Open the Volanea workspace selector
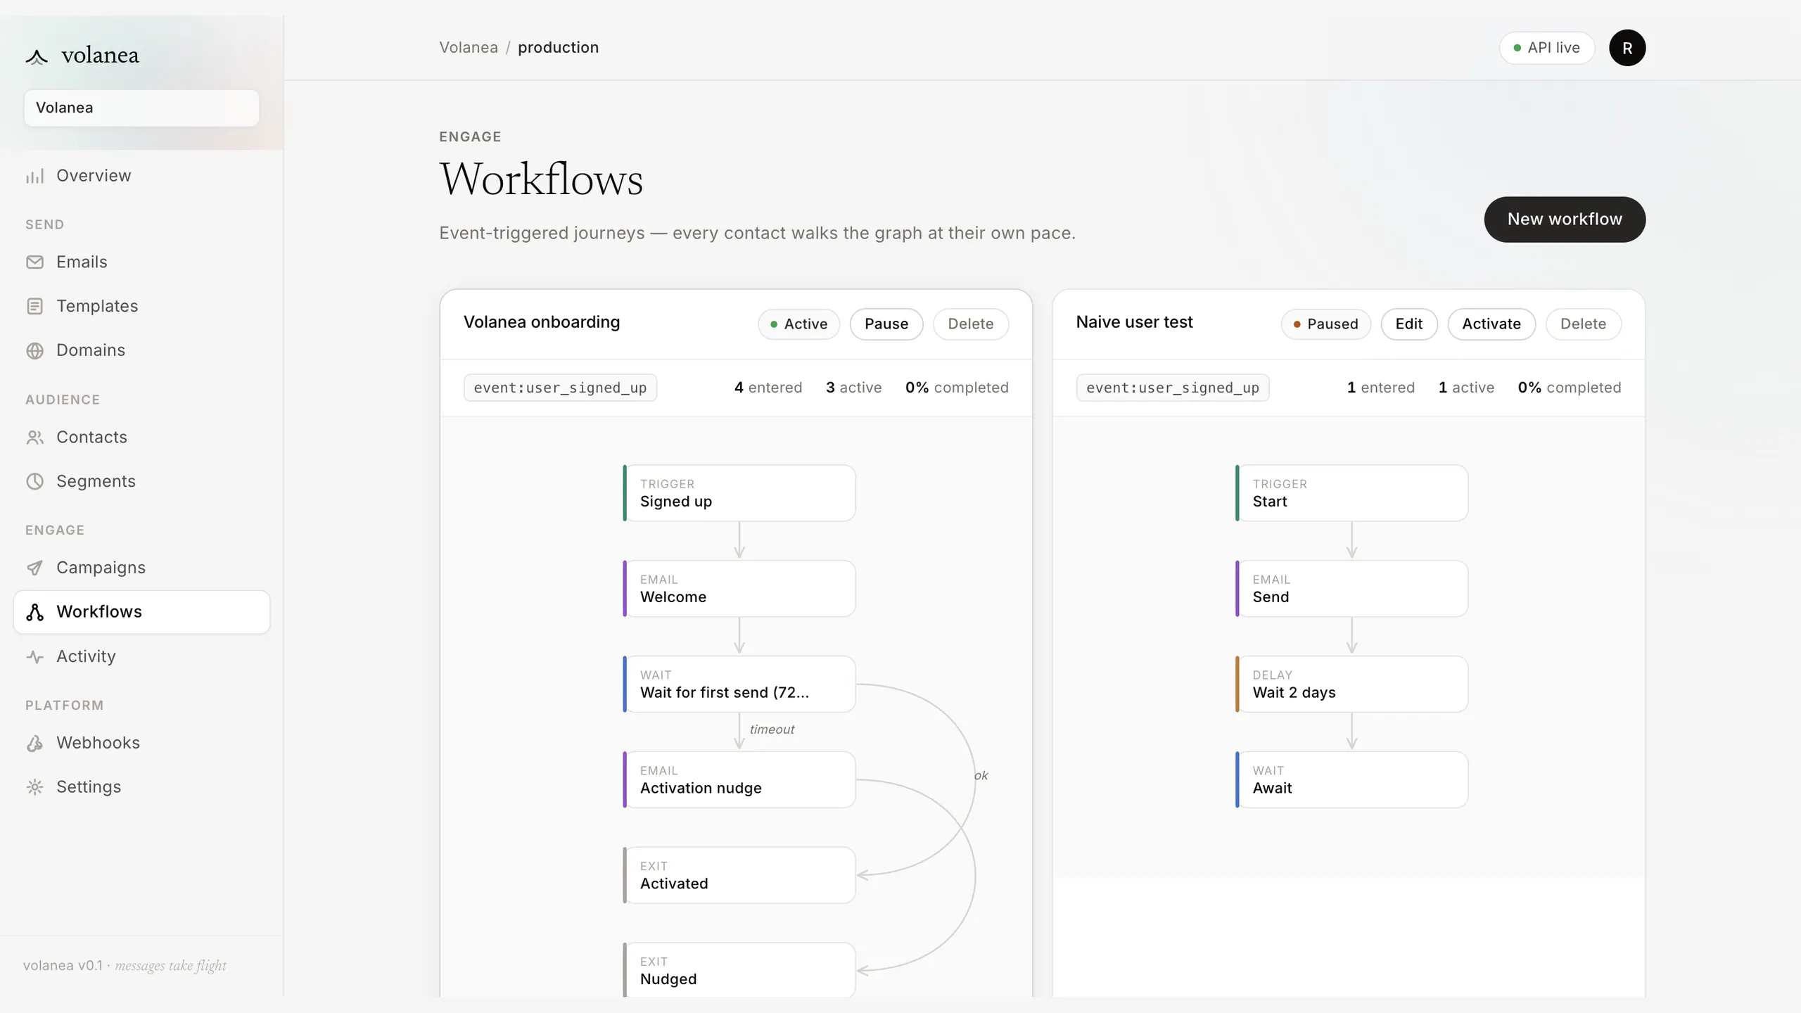1801x1013 pixels. click(141, 108)
